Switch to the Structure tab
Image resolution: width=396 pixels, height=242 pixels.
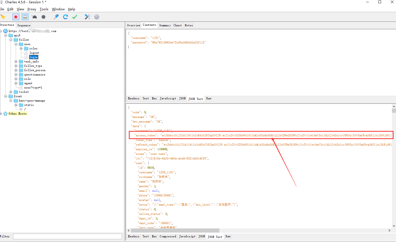pyautogui.click(x=7, y=25)
